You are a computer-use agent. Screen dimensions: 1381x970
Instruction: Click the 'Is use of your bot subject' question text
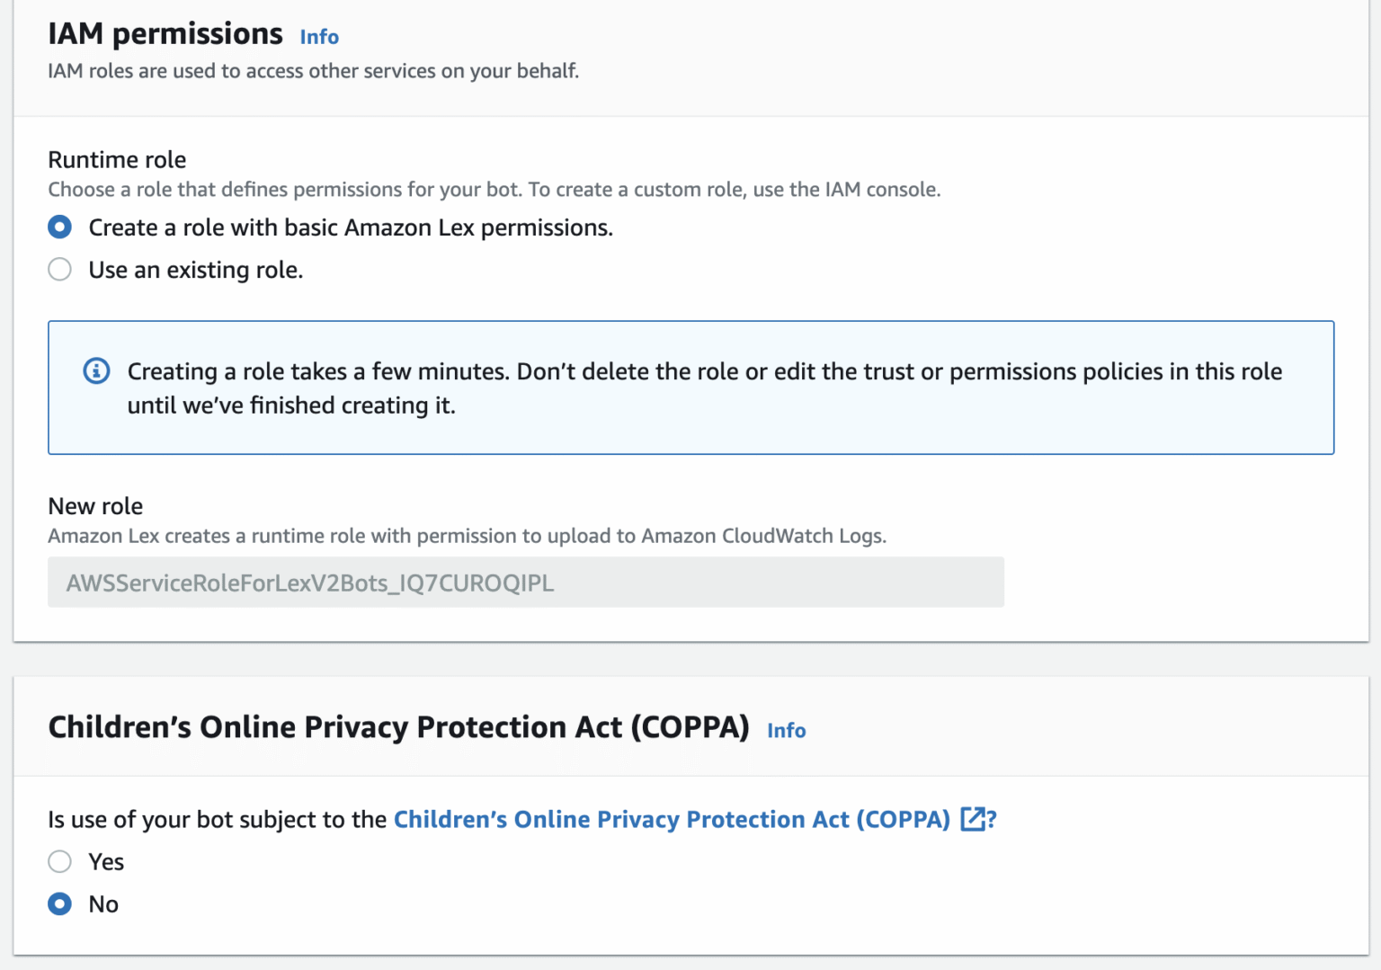tap(218, 819)
